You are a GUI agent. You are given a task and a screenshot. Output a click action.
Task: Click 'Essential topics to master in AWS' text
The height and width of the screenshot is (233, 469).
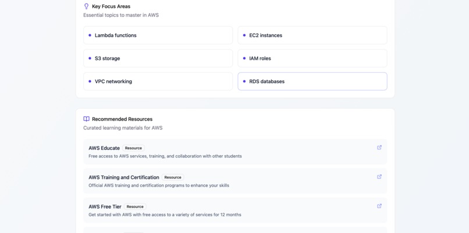click(121, 15)
